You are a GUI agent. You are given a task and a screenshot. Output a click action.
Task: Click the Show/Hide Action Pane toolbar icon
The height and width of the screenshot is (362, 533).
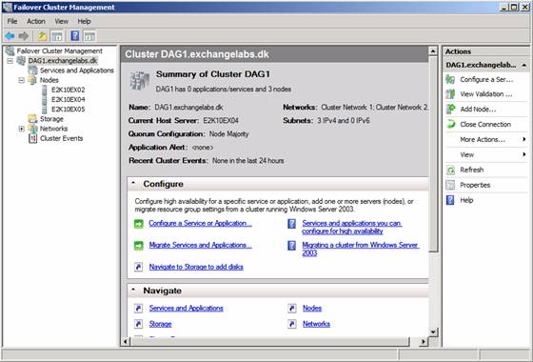point(89,36)
